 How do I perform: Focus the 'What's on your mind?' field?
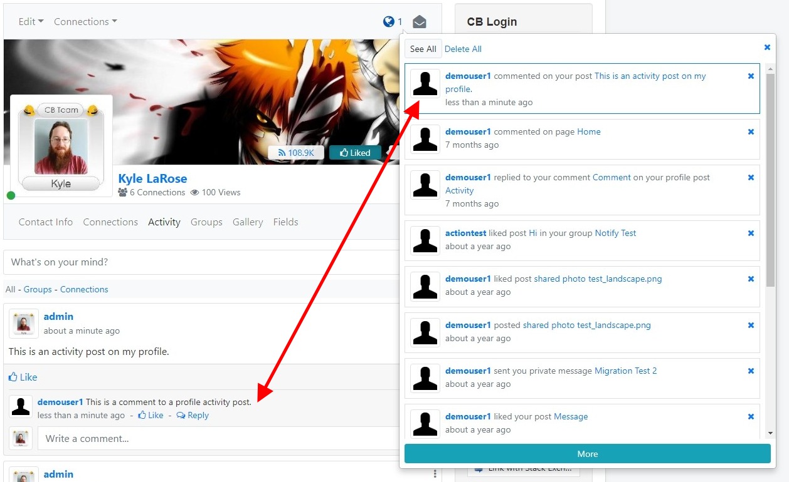point(203,262)
